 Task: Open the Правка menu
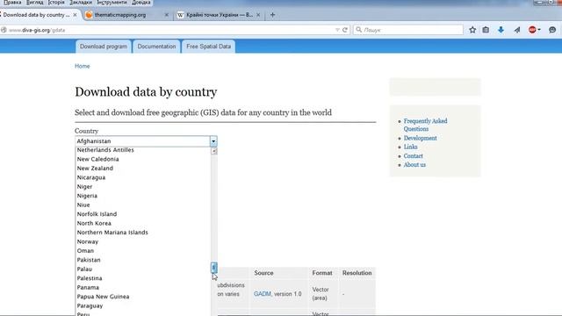pos(12,3)
